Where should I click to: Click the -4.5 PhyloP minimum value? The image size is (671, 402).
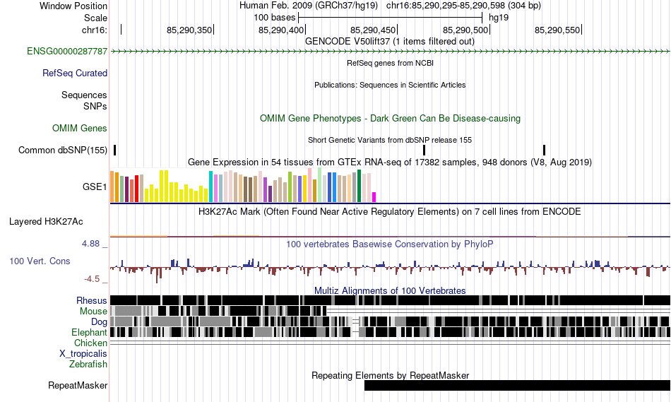pos(92,279)
